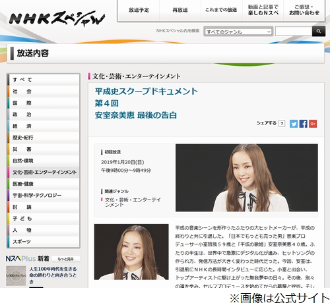The width and height of the screenshot is (330, 303).
Task: Click the related genre link under 関連ジャンル
Action: 133,202
